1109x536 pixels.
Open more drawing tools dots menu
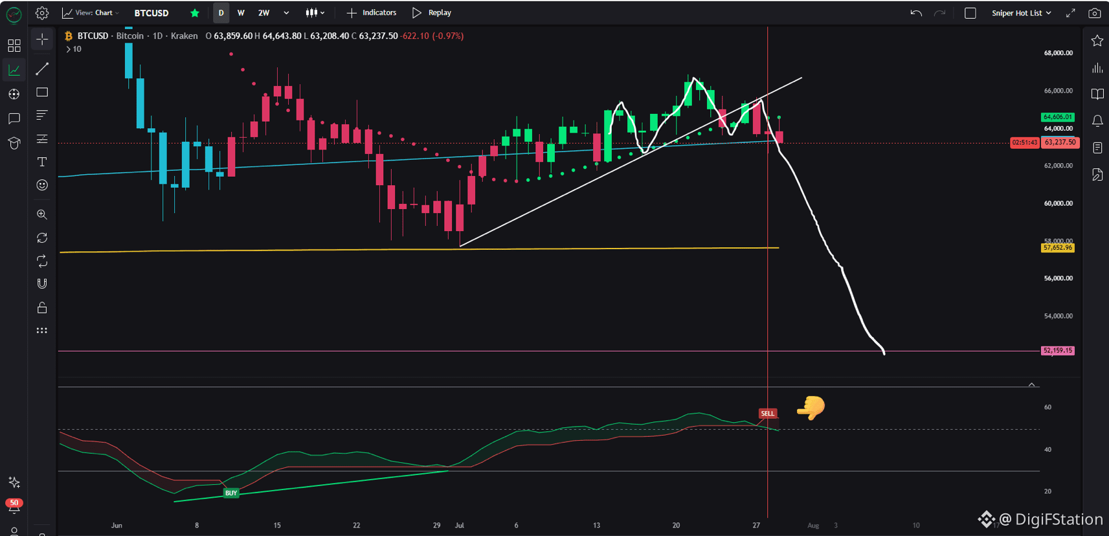[42, 330]
